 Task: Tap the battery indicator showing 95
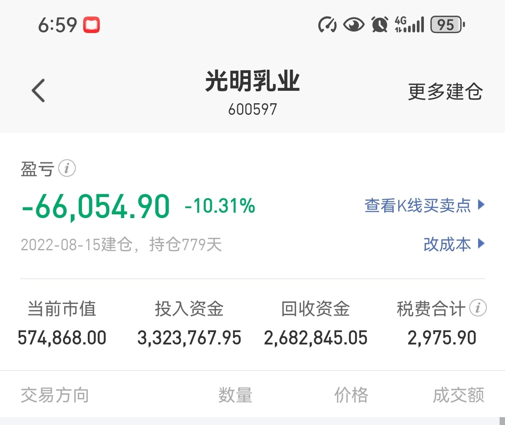point(447,25)
